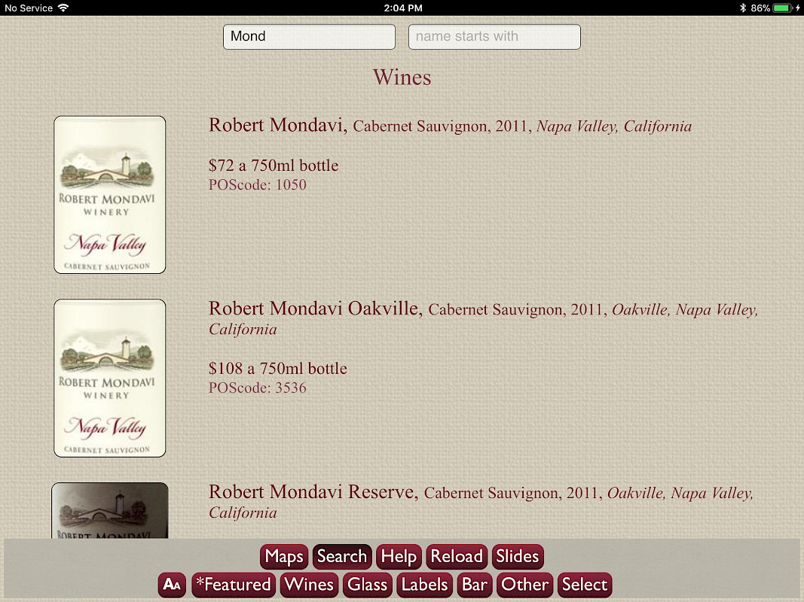This screenshot has width=804, height=602.
Task: Select the Search button
Action: 342,556
